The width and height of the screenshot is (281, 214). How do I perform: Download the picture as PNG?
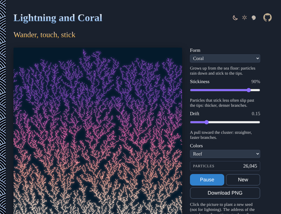point(225,193)
